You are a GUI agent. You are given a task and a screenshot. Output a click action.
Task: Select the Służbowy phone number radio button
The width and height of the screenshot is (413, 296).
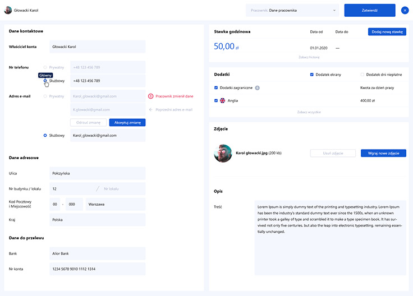coord(45,81)
